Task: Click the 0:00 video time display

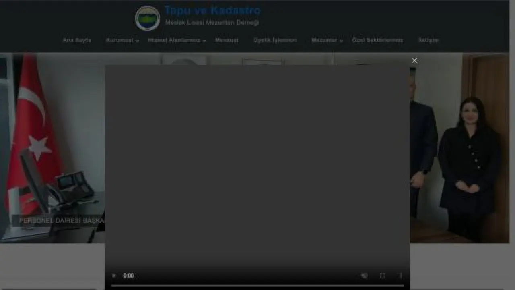Action: 128,276
